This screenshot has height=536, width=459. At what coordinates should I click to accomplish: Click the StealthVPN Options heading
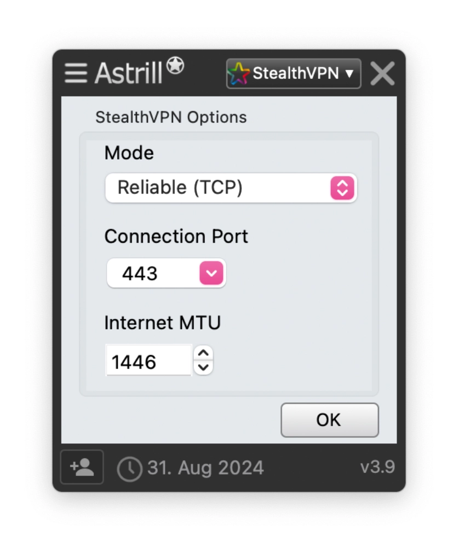172,116
